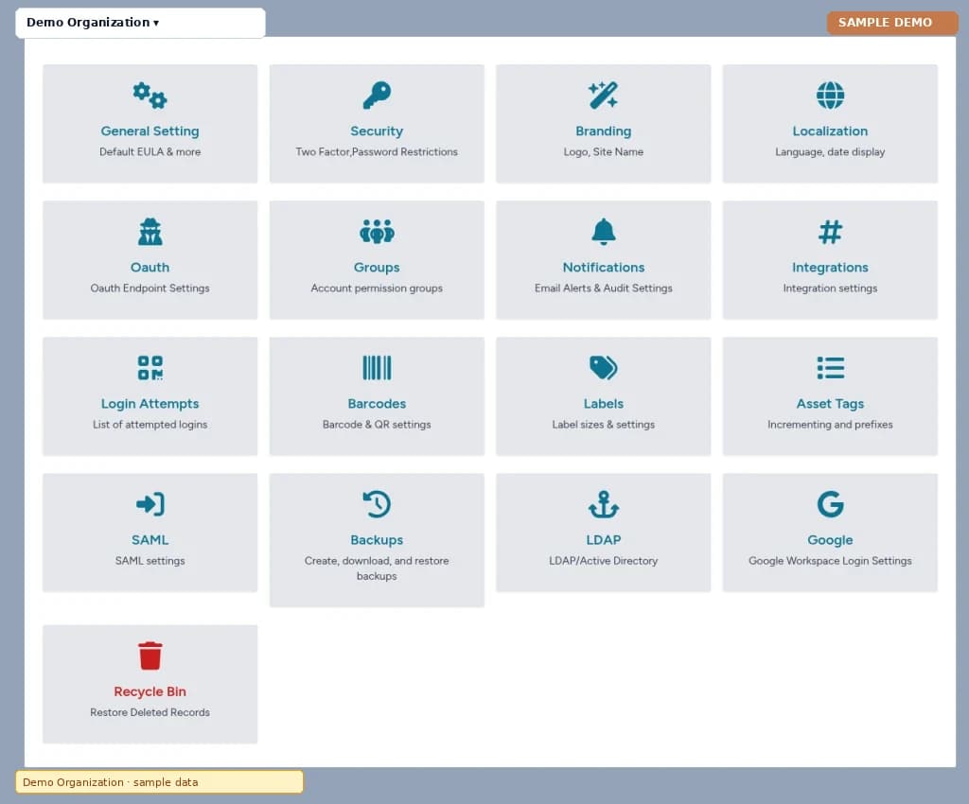969x804 pixels.
Task: Click the LDAP anchor icon
Action: click(x=603, y=504)
